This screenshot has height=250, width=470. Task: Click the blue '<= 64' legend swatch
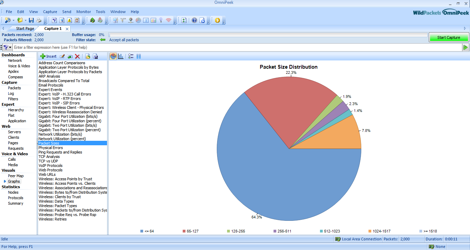[142, 231]
